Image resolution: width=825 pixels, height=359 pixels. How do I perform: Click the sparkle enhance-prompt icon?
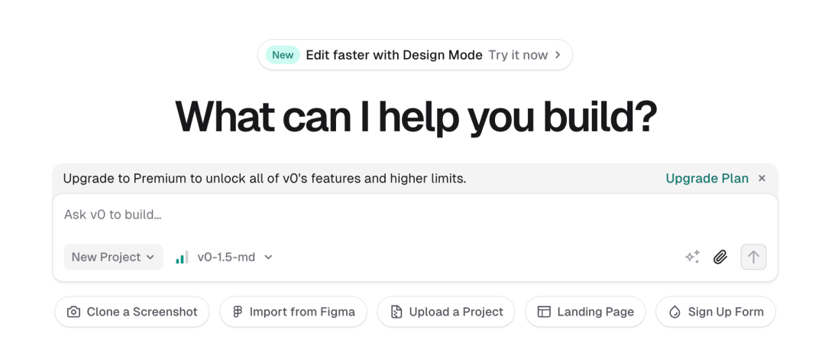[x=692, y=257]
